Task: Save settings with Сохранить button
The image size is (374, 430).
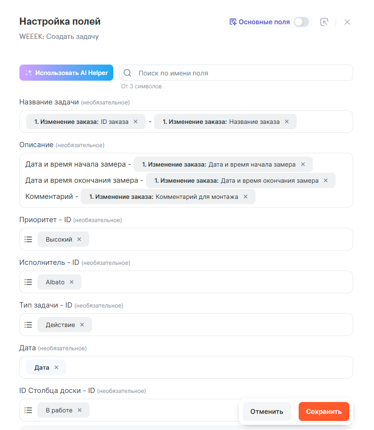Action: [x=324, y=411]
